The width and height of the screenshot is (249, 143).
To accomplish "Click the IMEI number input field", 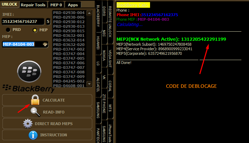I will tap(23, 21).
